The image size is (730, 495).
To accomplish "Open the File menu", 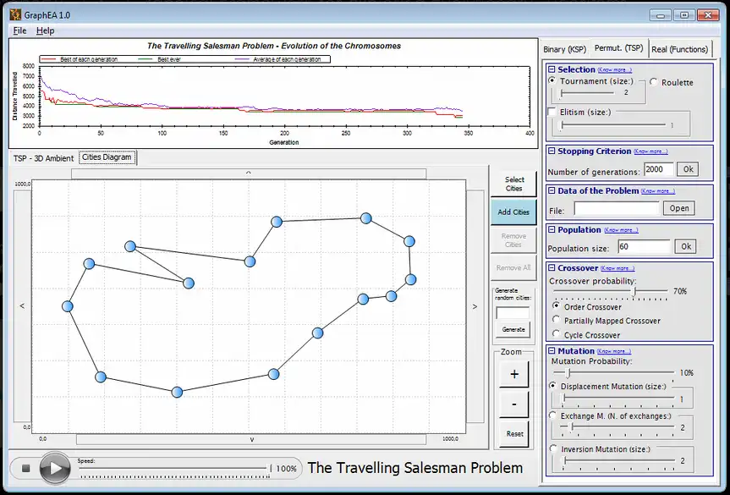I will 19,30.
